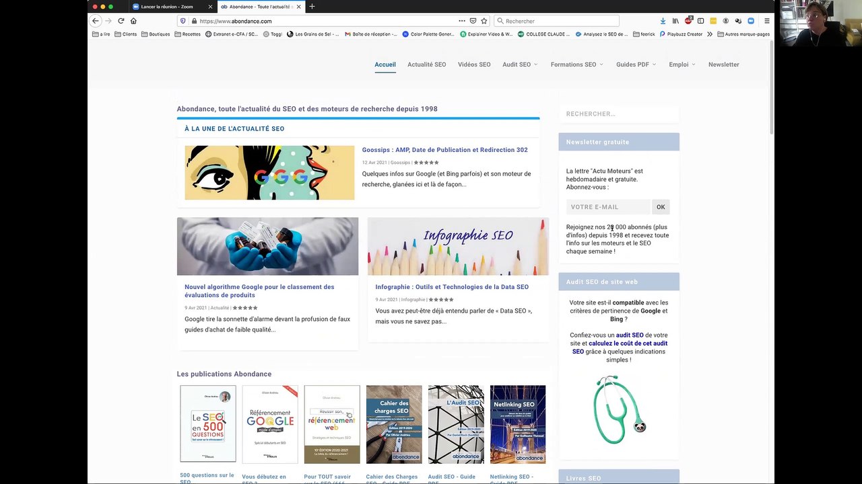Open the Goossips pop-art thumbnail image
The height and width of the screenshot is (484, 862).
click(x=269, y=173)
